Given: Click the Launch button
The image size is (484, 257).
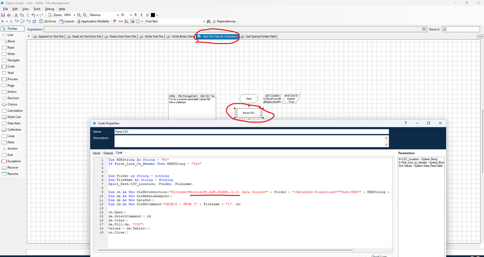Looking at the screenshot, I should pos(67,21).
